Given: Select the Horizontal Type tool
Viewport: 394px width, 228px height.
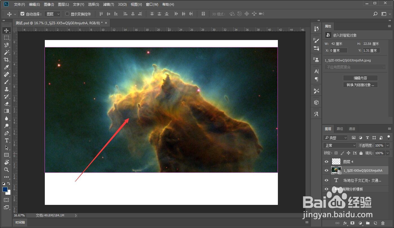Looking at the screenshot, I should (x=6, y=140).
